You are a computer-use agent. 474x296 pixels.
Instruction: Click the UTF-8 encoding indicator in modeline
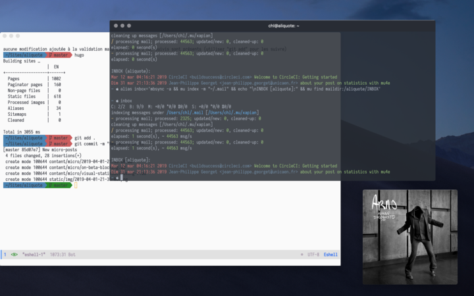[311, 255]
